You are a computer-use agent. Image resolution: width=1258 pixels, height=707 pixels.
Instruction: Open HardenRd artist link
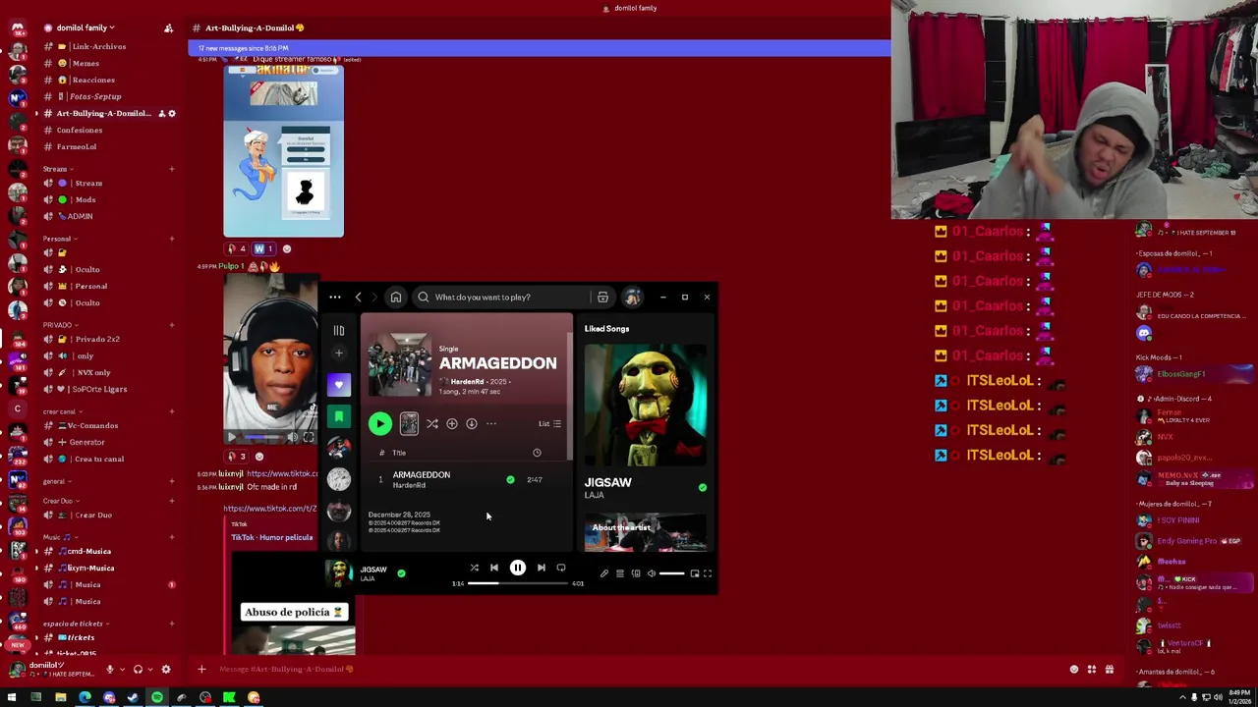[467, 381]
